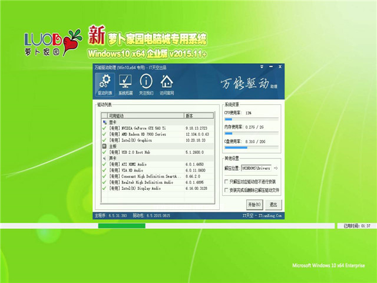Click the 声卡 speaker category icon
The height and width of the screenshot is (283, 377).
pos(104,159)
